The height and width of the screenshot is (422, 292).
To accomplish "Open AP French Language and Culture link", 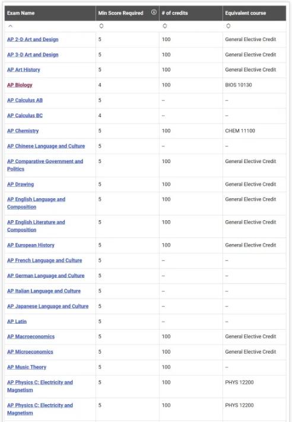I will [x=45, y=261].
